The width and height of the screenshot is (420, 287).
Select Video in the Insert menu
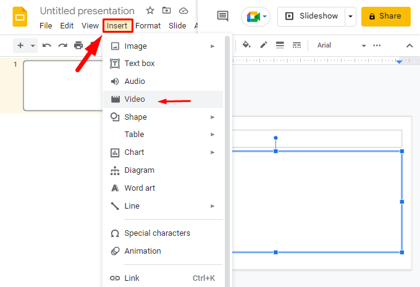[163, 99]
